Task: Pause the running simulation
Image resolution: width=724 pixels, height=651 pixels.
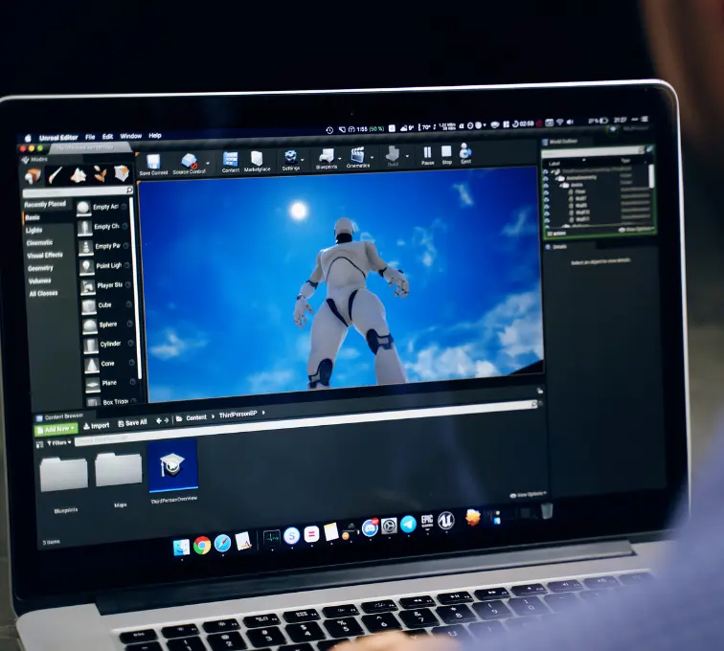Action: click(x=427, y=153)
